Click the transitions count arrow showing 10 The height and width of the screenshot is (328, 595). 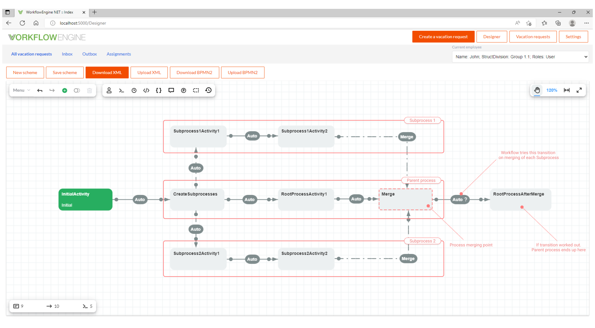point(49,306)
